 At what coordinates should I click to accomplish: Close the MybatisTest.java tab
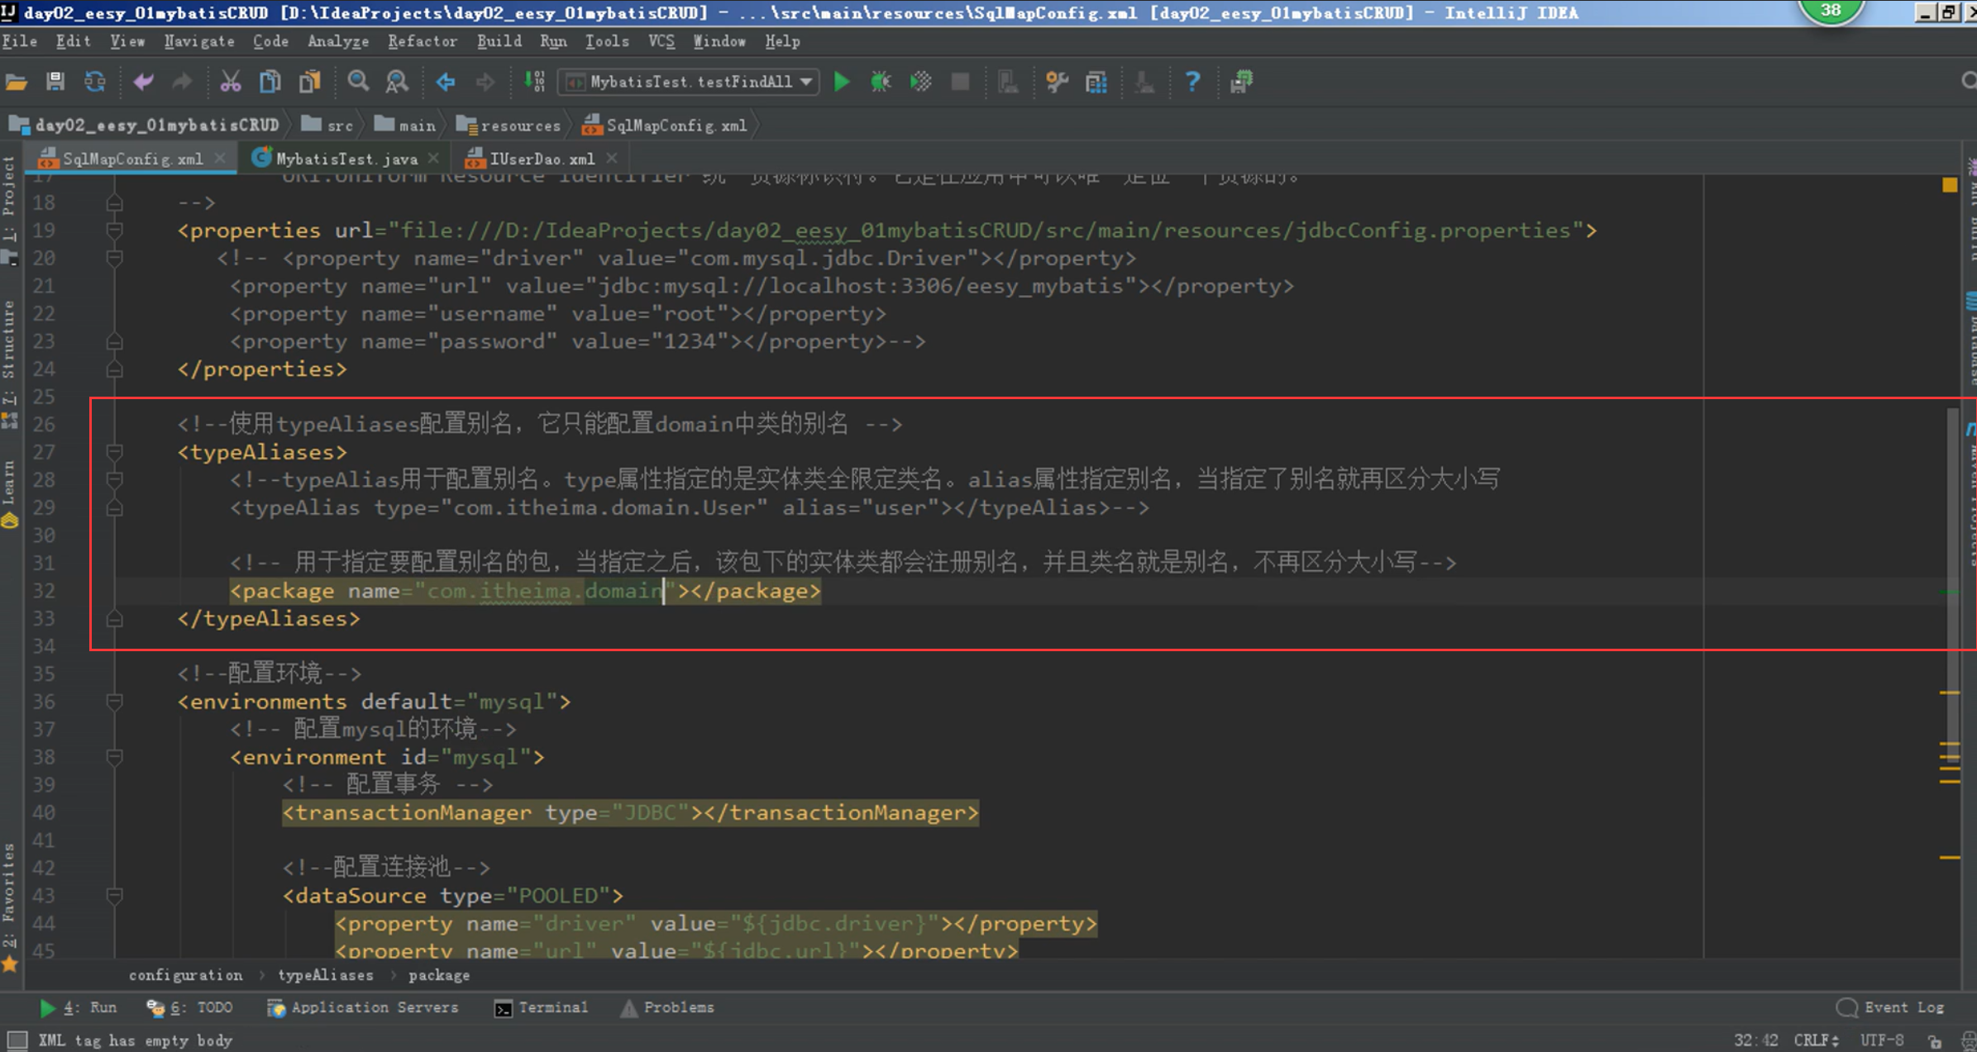click(x=434, y=158)
